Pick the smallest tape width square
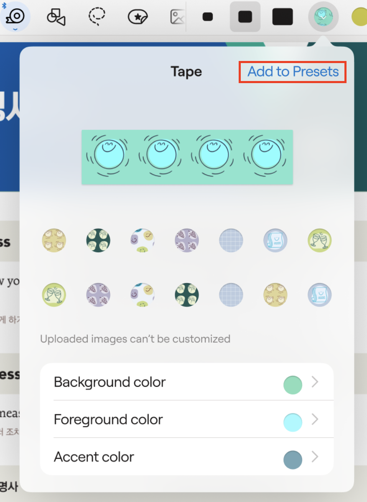This screenshot has width=367, height=502. pyautogui.click(x=208, y=17)
